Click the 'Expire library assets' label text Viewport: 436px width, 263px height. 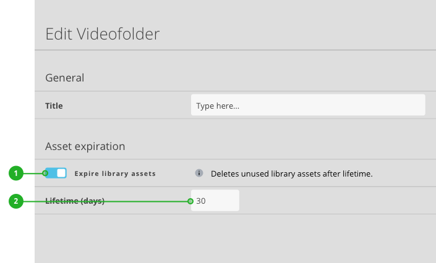pos(115,173)
